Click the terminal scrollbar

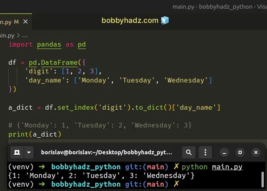click(263, 180)
